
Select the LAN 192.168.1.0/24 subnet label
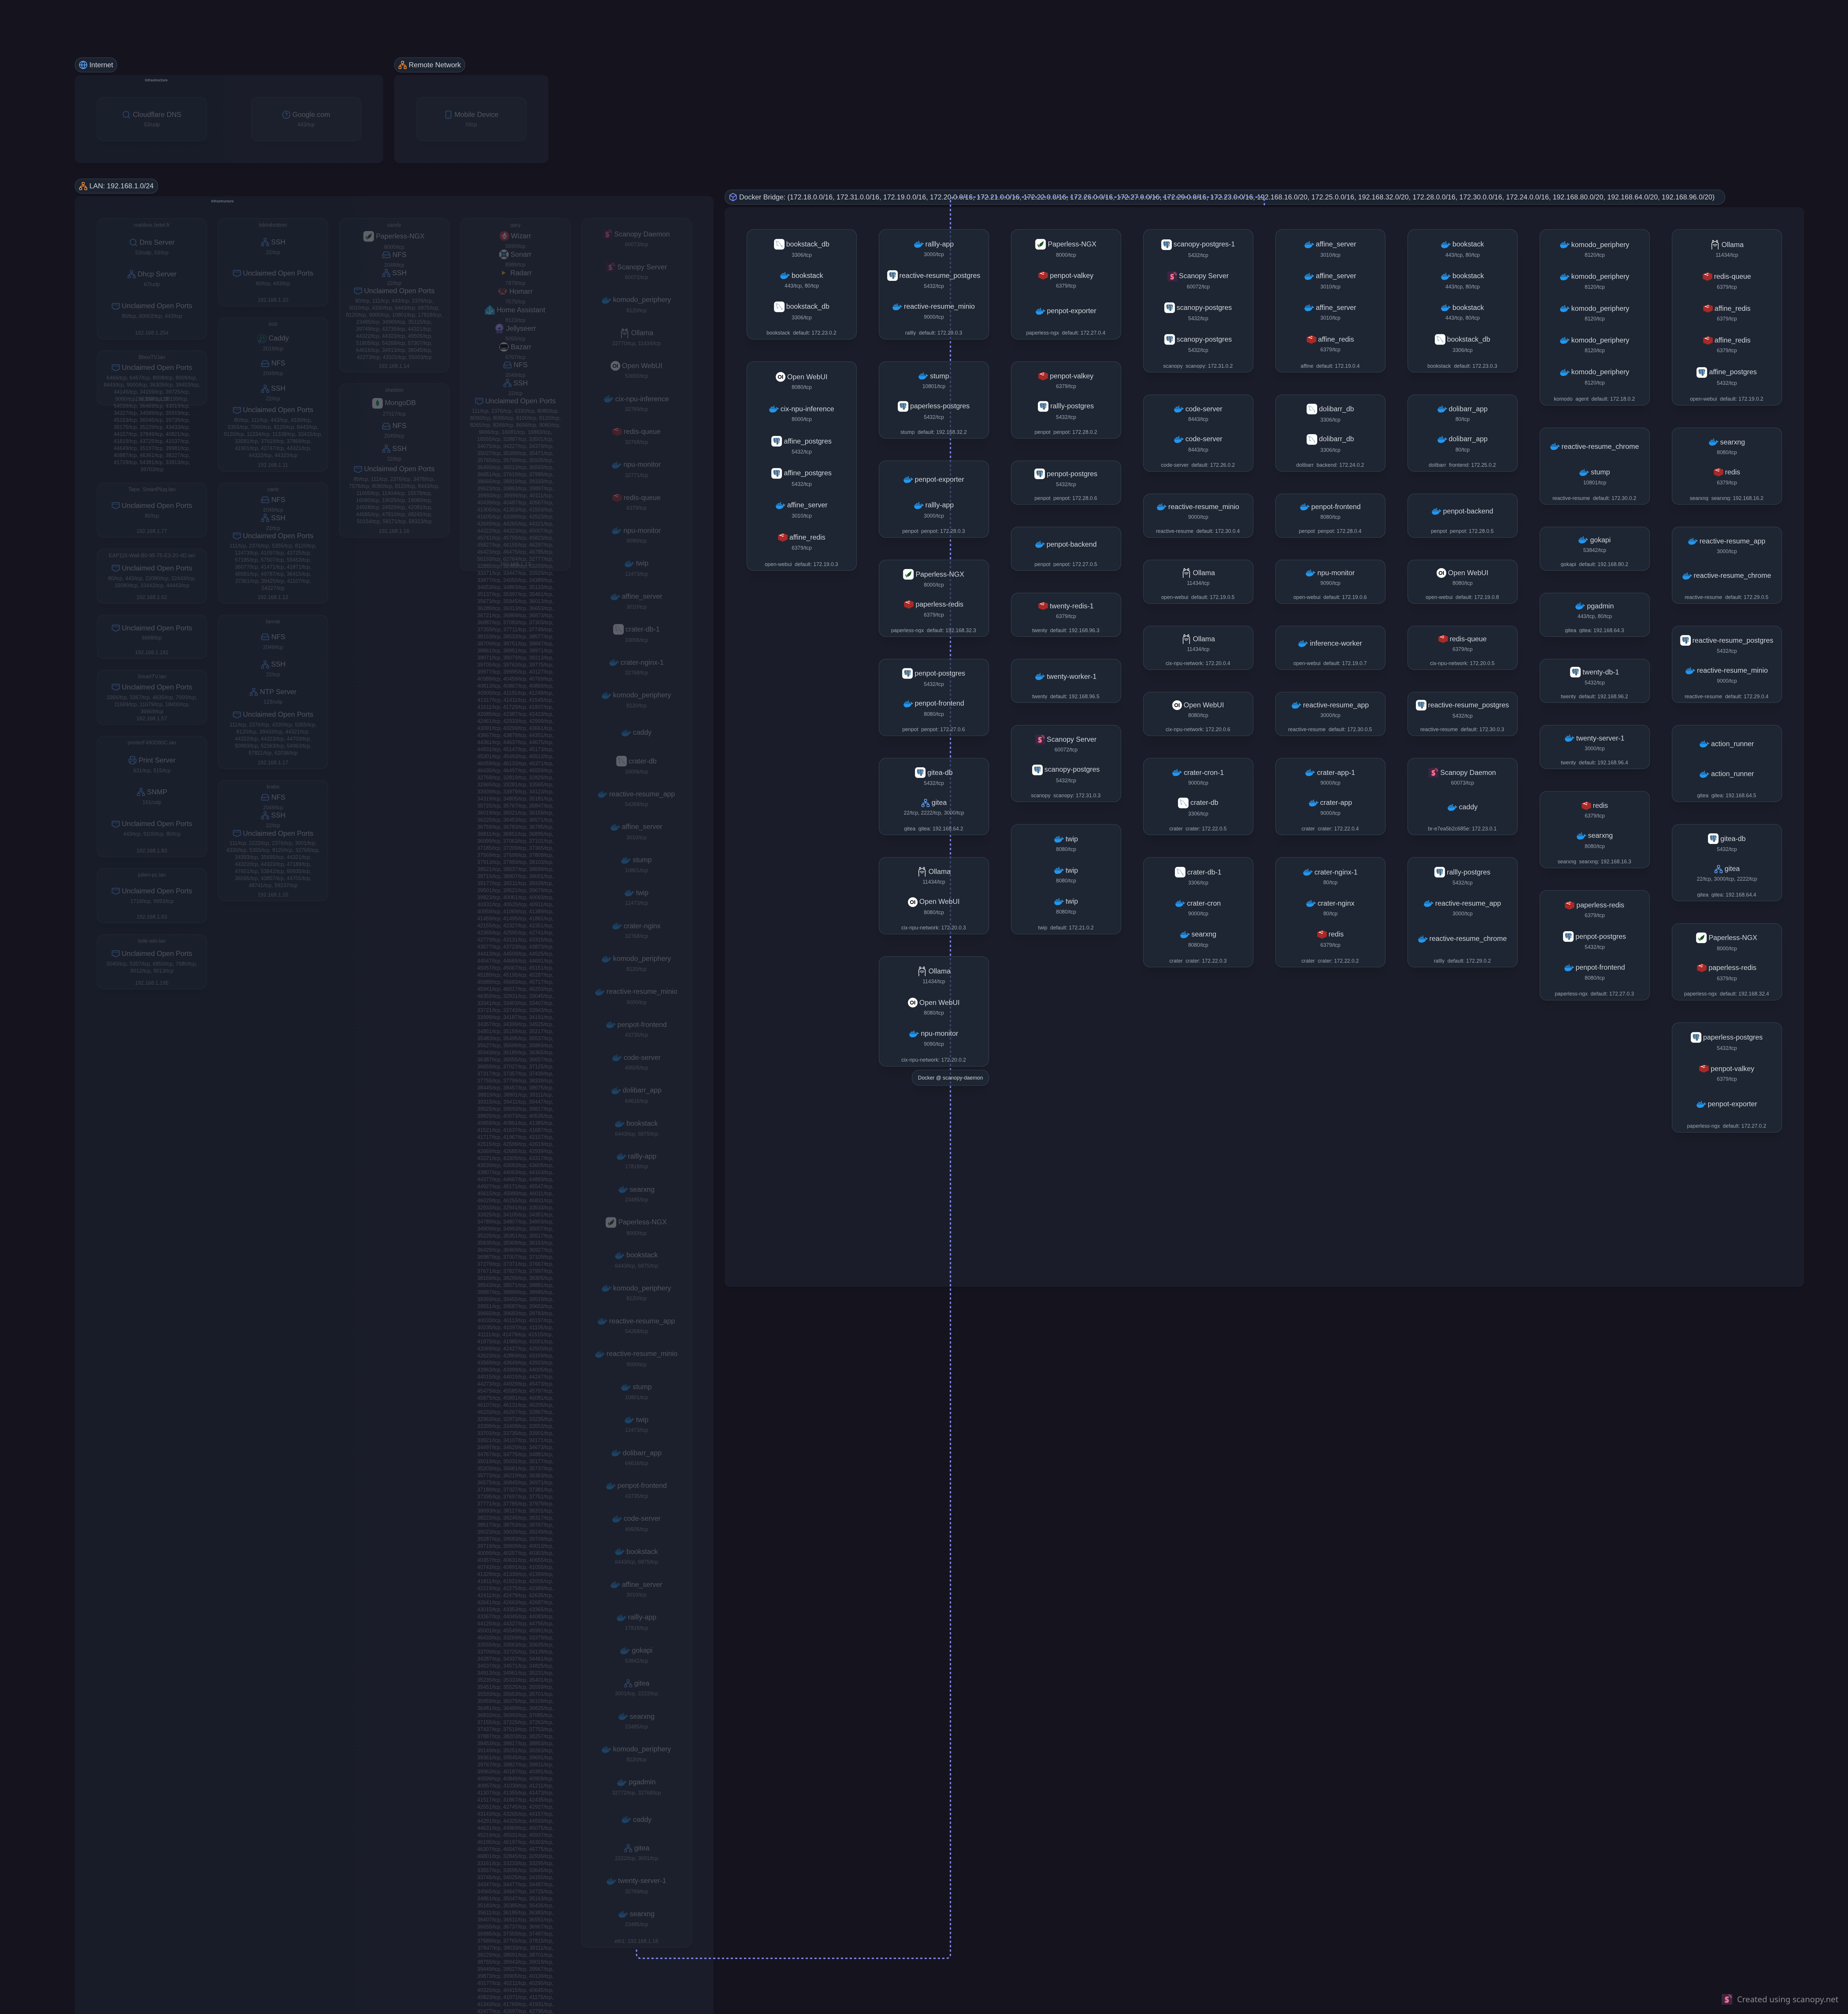point(116,186)
